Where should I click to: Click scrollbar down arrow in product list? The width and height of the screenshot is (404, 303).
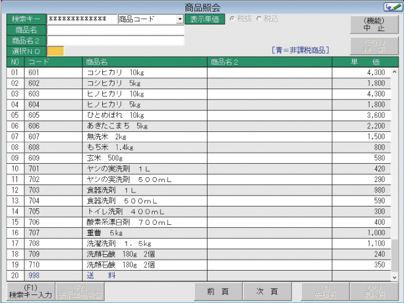click(x=394, y=277)
